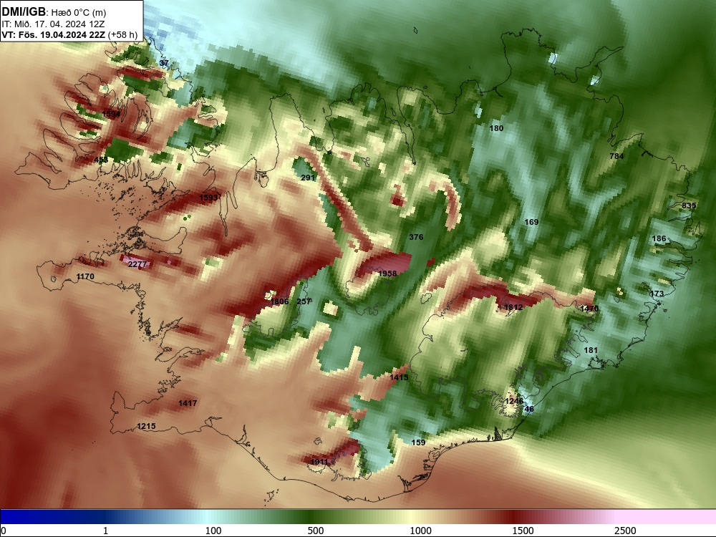Image resolution: width=716 pixels, height=537 pixels.
Task: Click the map value 169
Action: 531,222
